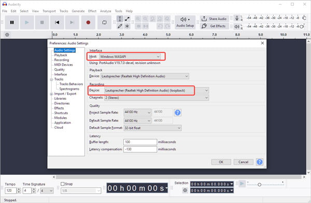Screen dimensions: 311x203
Task: Open the Audio Setup speaker menu
Action: (185, 22)
